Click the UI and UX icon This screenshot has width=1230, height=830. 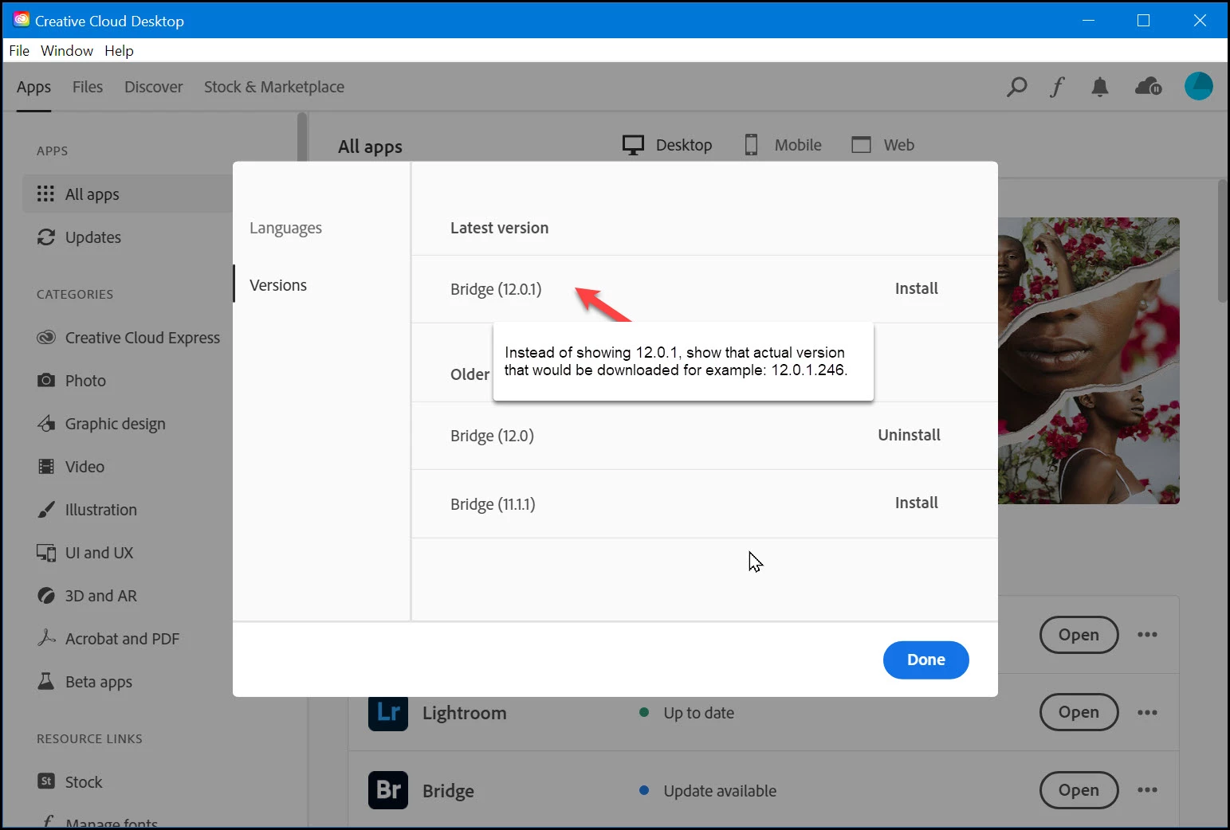[x=46, y=553]
